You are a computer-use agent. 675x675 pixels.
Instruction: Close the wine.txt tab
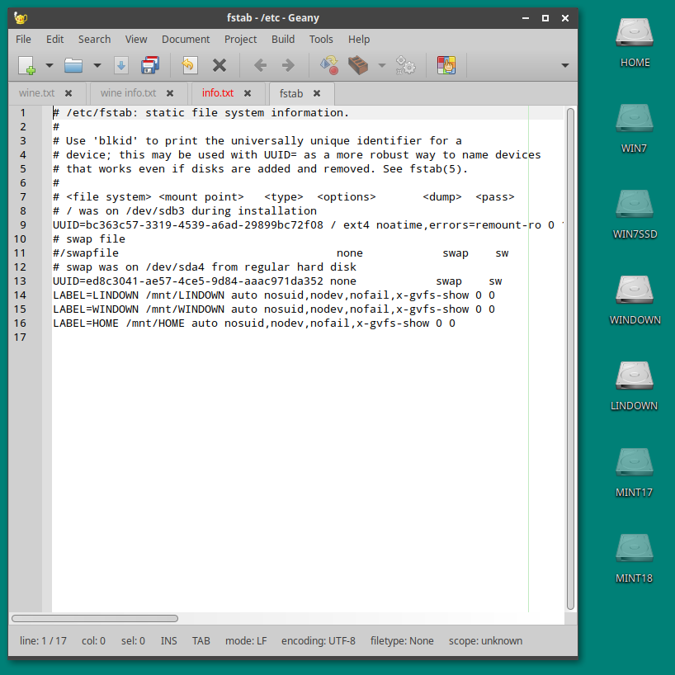[68, 93]
